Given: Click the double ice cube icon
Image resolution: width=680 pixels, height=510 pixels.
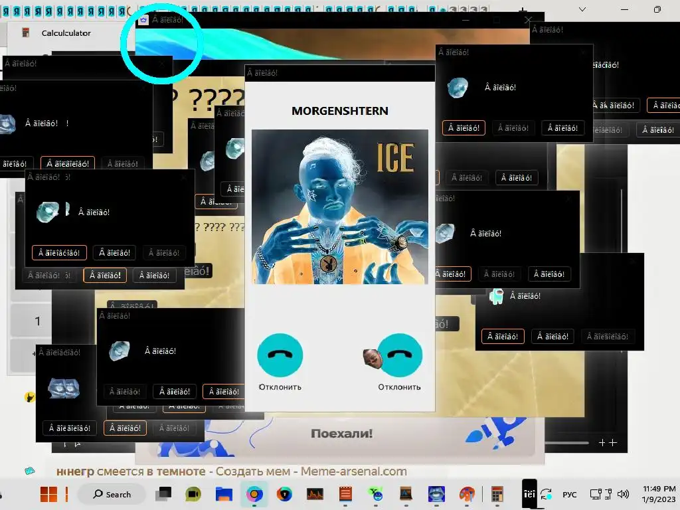Looking at the screenshot, I should click(x=64, y=388).
